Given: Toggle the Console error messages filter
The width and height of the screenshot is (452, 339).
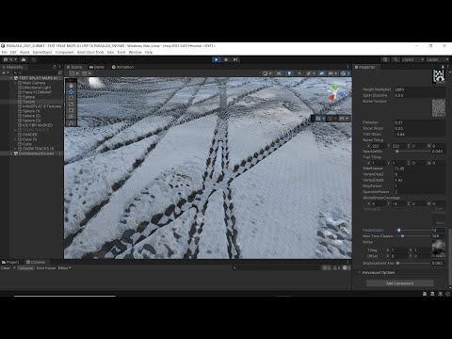Looking at the screenshot, I should pos(347,268).
